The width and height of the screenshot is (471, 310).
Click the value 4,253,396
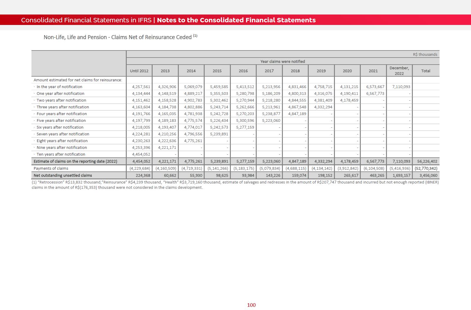point(141,147)
